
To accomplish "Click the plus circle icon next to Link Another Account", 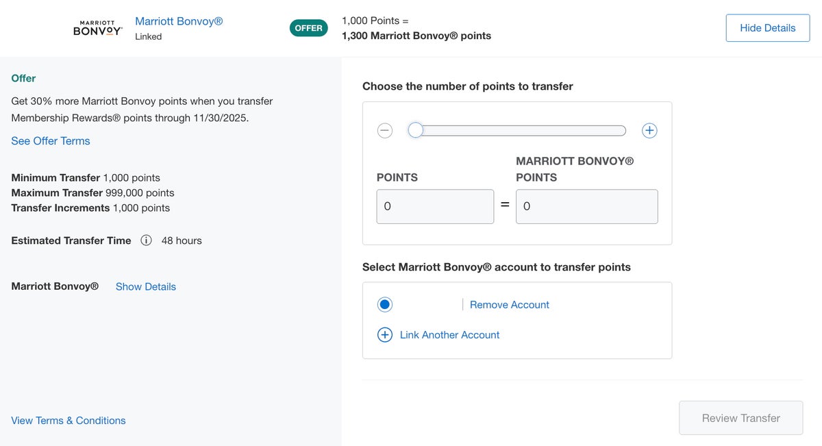I will (x=384, y=334).
